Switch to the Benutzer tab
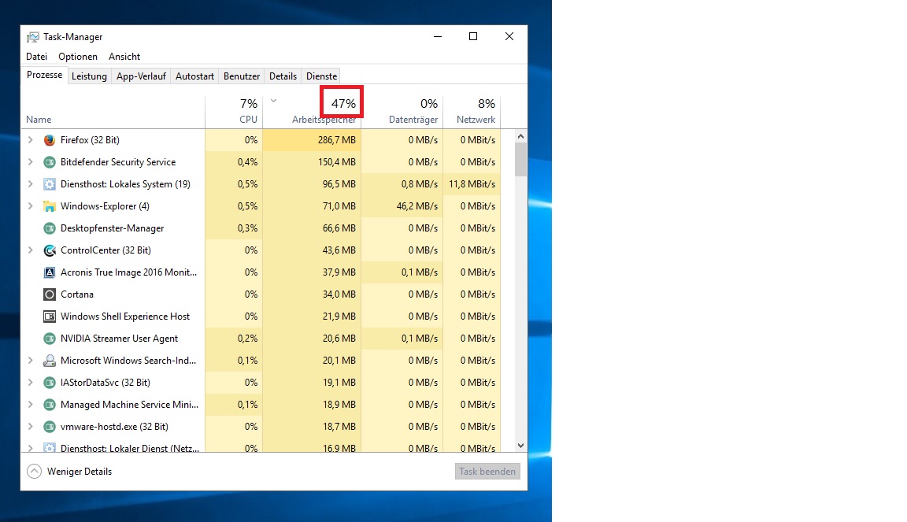907x522 pixels. pyautogui.click(x=242, y=76)
